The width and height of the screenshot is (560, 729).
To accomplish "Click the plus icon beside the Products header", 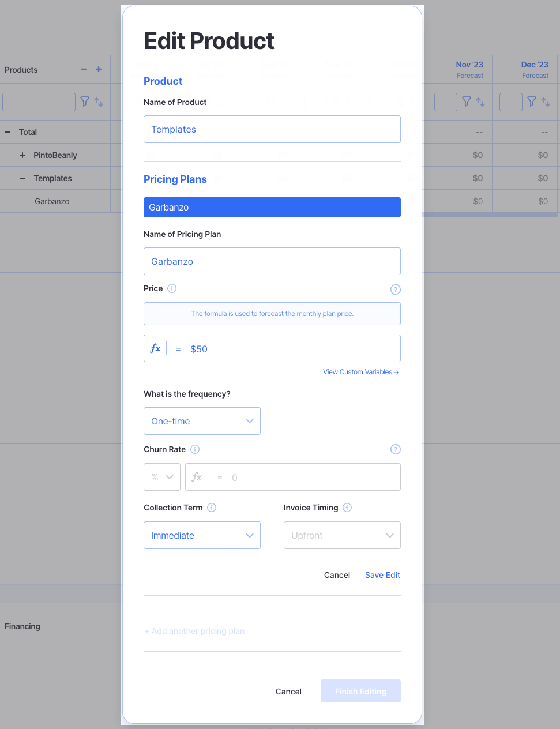I will point(98,69).
